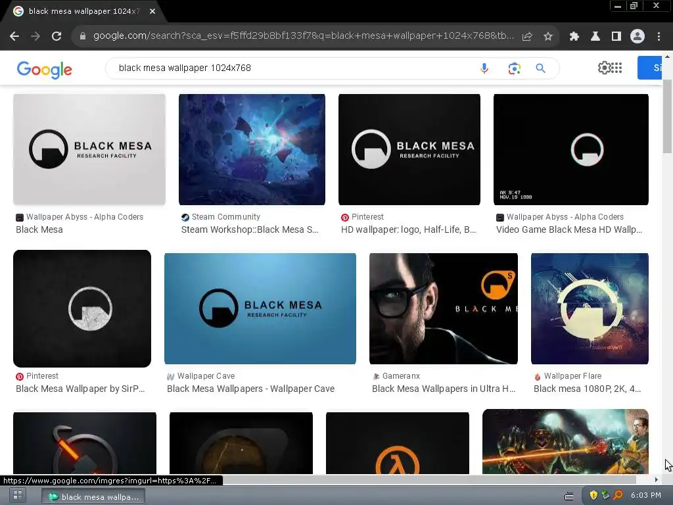Click the Wallpaper Cave source label

206,375
